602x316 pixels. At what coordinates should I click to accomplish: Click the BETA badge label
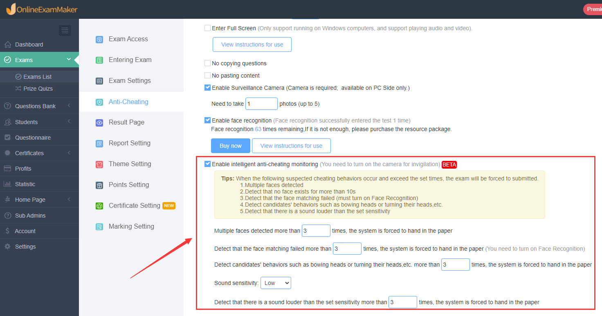tap(449, 165)
